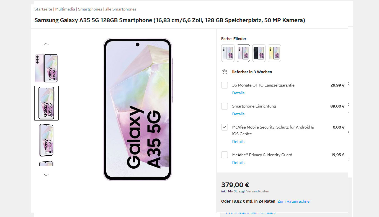
Task: Select the first thumbnail showing front and back
Action: tap(46, 68)
